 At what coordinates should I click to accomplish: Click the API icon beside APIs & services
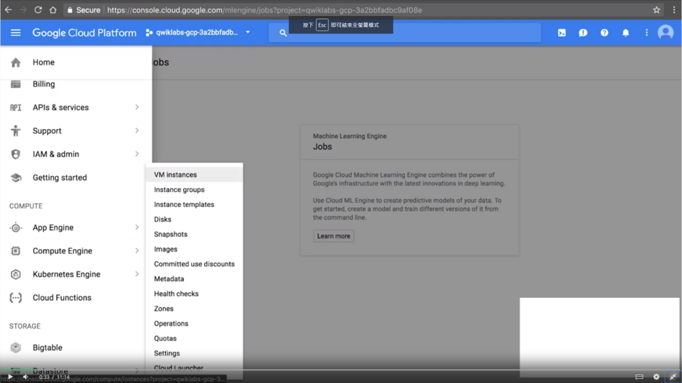click(16, 108)
